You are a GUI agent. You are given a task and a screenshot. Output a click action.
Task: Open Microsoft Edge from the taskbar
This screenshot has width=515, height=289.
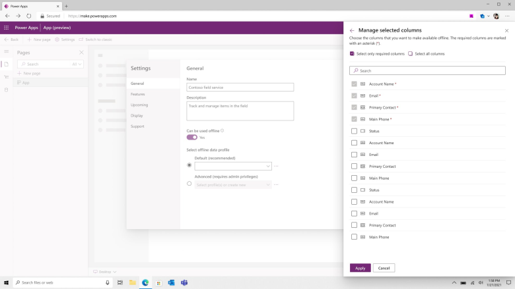click(x=145, y=283)
